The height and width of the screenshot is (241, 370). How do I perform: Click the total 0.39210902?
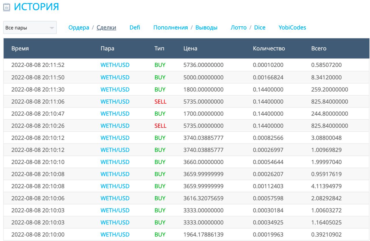pos(326,234)
